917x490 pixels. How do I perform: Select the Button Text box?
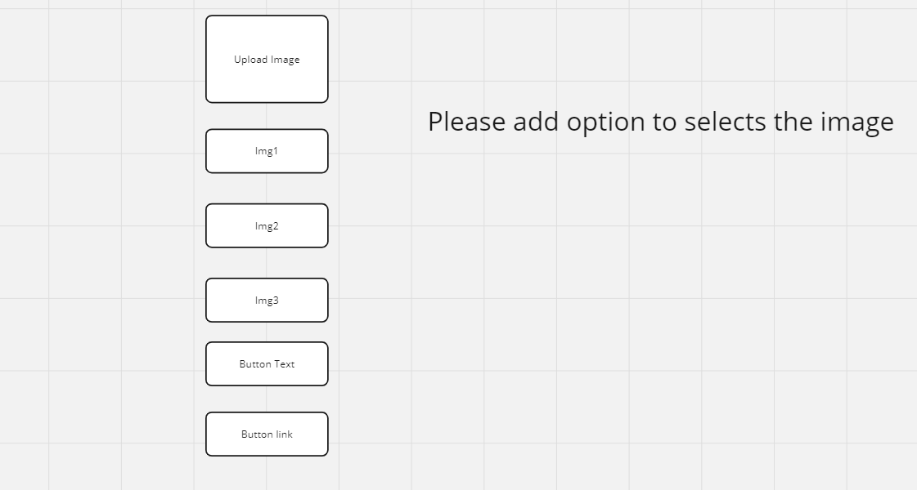tap(267, 364)
